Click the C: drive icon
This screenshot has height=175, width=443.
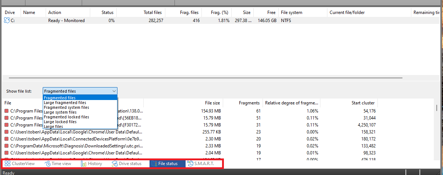(x=7, y=21)
